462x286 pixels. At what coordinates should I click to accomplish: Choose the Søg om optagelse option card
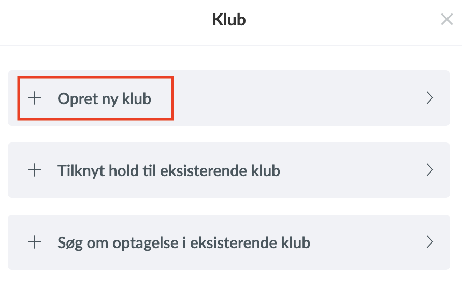point(228,242)
